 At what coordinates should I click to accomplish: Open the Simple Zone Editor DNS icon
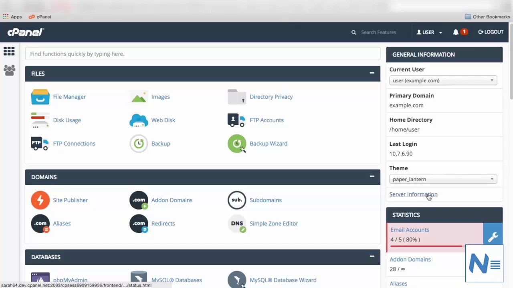click(237, 224)
